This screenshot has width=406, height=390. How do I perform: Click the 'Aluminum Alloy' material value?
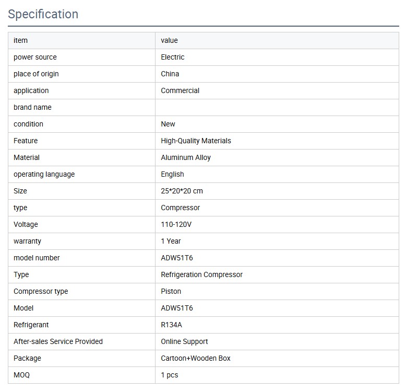click(186, 157)
